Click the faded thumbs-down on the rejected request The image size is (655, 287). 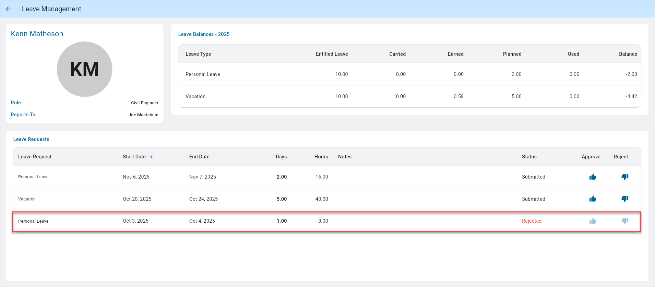(624, 221)
